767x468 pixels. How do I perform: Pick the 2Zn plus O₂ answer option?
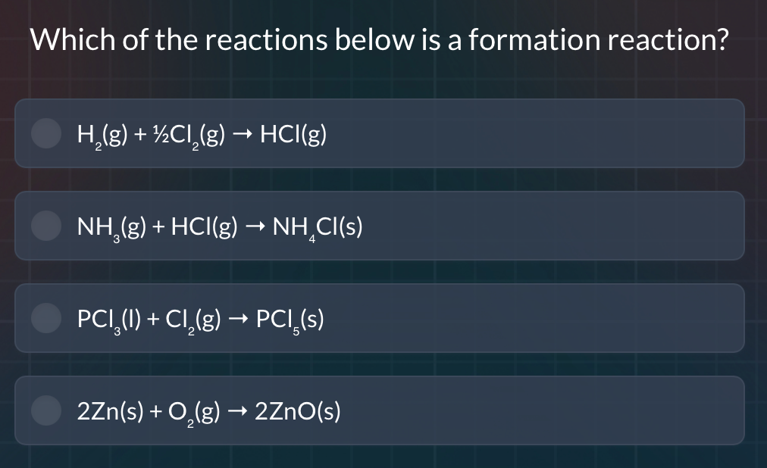click(x=379, y=410)
